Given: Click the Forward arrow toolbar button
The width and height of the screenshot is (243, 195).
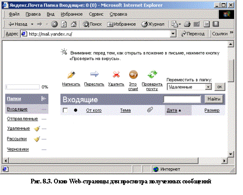Looking at the screenshot, I should tap(40, 24).
